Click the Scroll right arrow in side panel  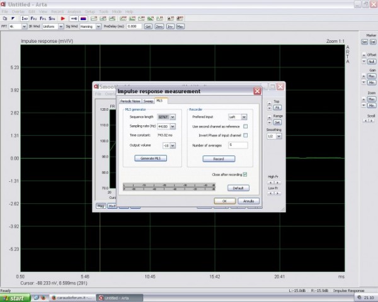372,121
